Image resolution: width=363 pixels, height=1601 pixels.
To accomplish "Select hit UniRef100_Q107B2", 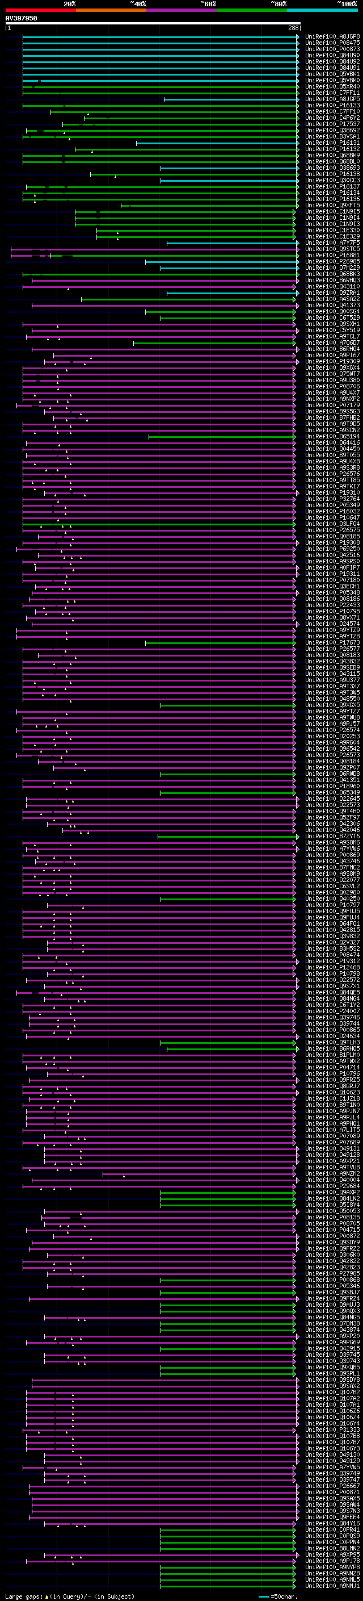I will pos(332,1392).
